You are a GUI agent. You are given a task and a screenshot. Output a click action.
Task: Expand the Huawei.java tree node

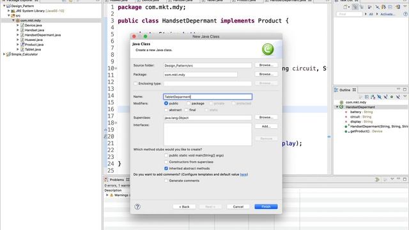[x=18, y=40]
